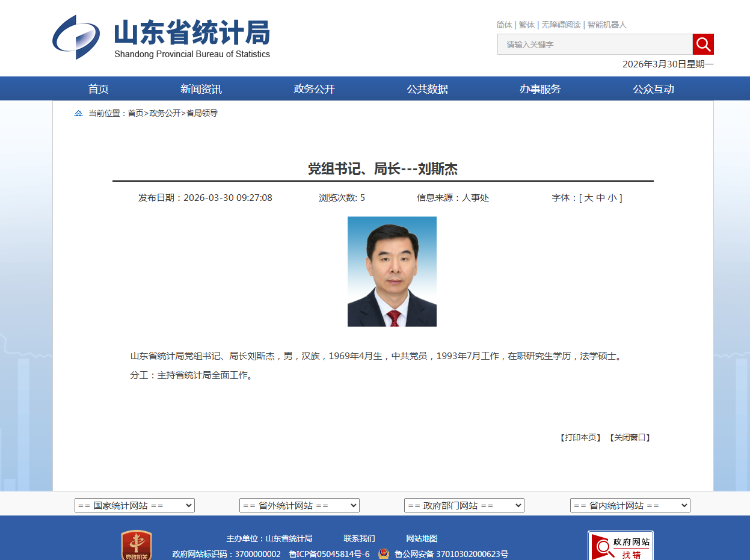Screen dimensions: 750x560
Task: Set font size to 小
Action: (611, 198)
